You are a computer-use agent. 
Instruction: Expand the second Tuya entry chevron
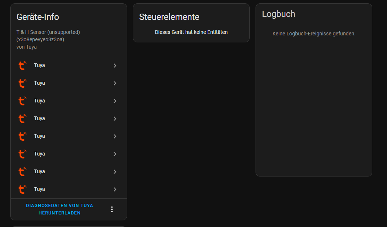(115, 83)
